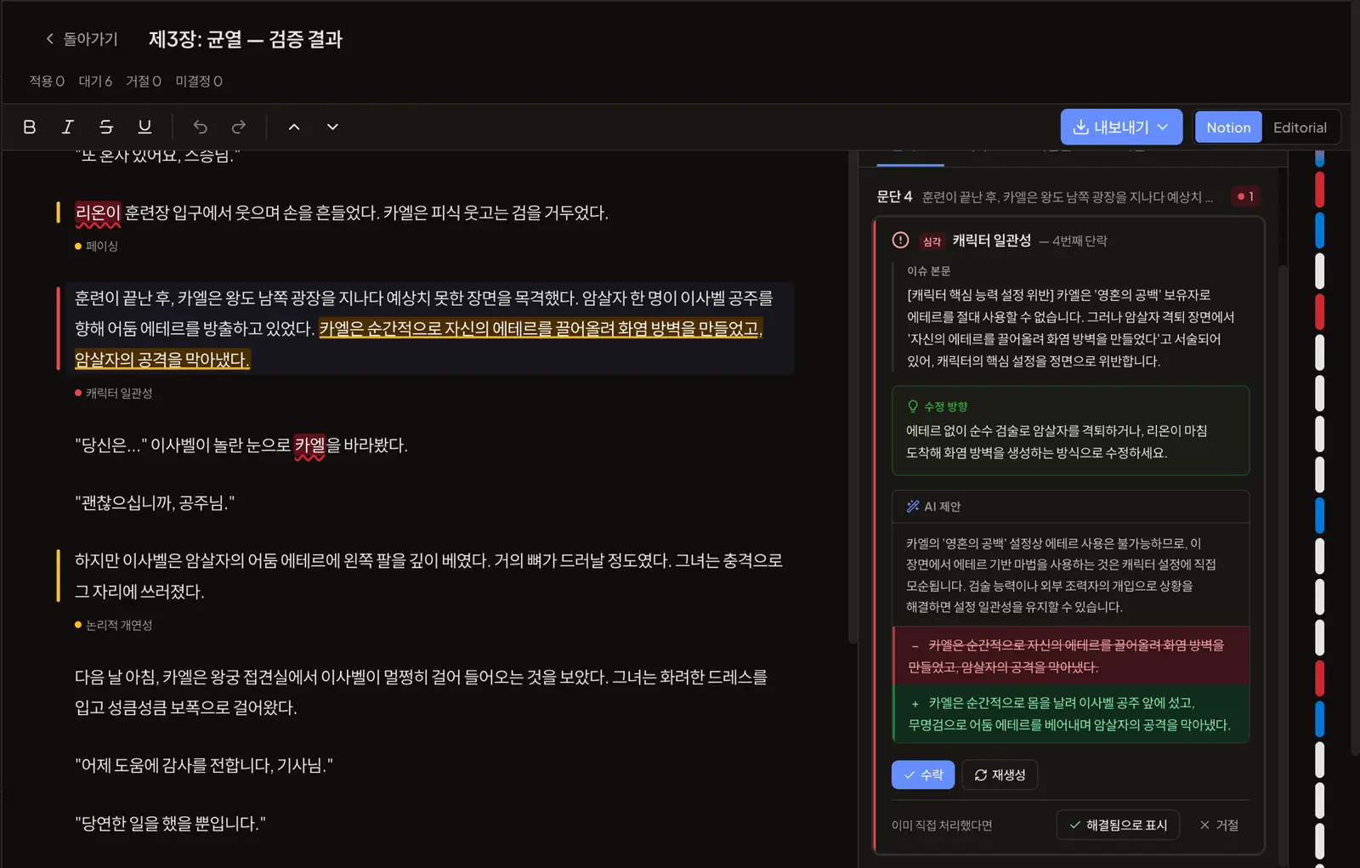The image size is (1360, 868).
Task: Regenerate the AI suggestion with 재생성
Action: tap(1000, 774)
